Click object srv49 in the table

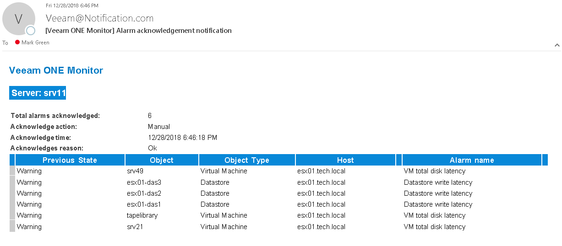135,171
